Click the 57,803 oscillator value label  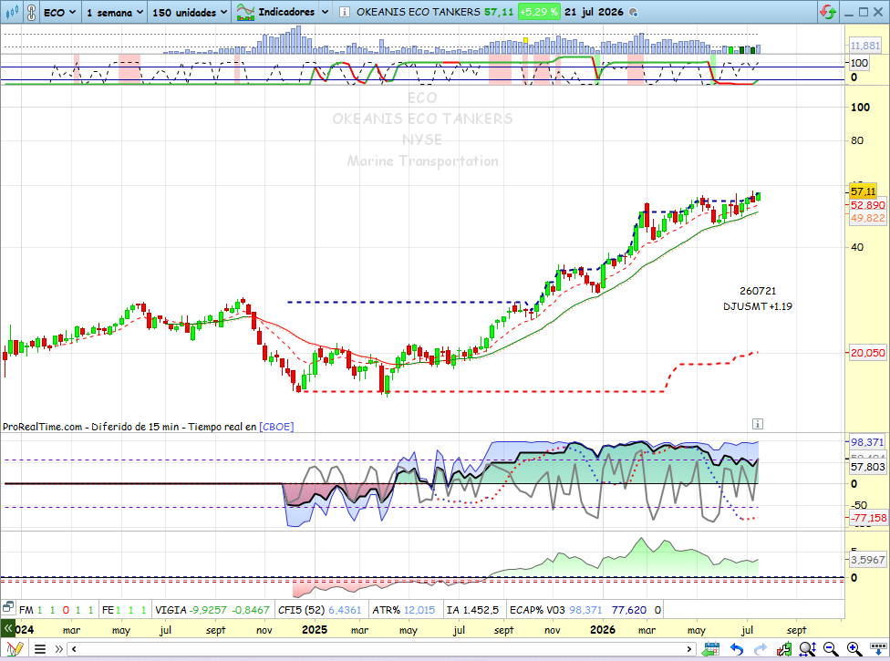pyautogui.click(x=867, y=467)
